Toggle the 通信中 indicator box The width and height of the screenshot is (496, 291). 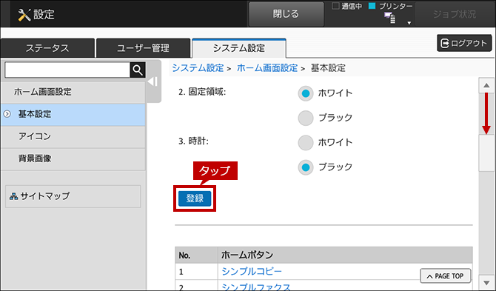(x=335, y=6)
